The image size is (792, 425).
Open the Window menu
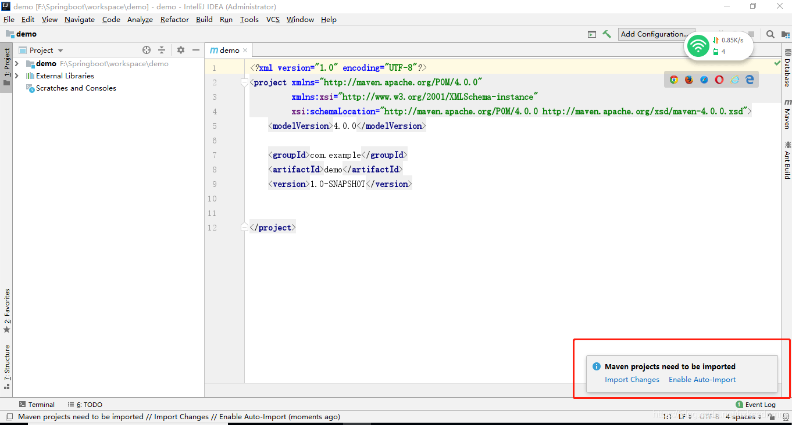300,20
